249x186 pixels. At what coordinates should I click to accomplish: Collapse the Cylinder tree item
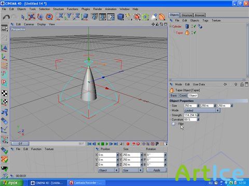171,26
